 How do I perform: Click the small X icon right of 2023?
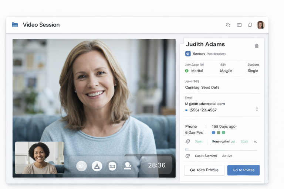(x=255, y=142)
